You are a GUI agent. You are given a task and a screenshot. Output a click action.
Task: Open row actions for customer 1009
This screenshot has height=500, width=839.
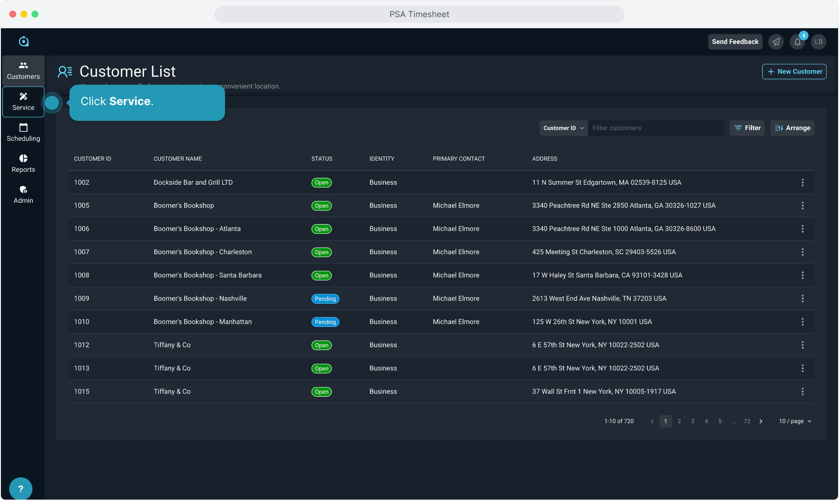click(802, 299)
